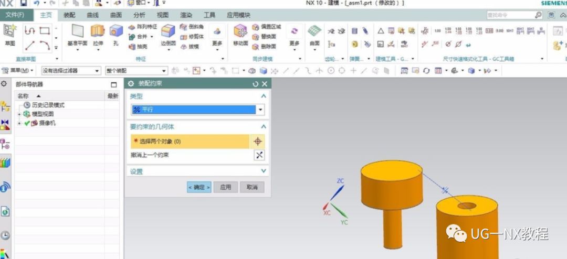Open the 曲面 surface tool
Image resolution: width=567 pixels, height=259 pixels.
coord(314,36)
